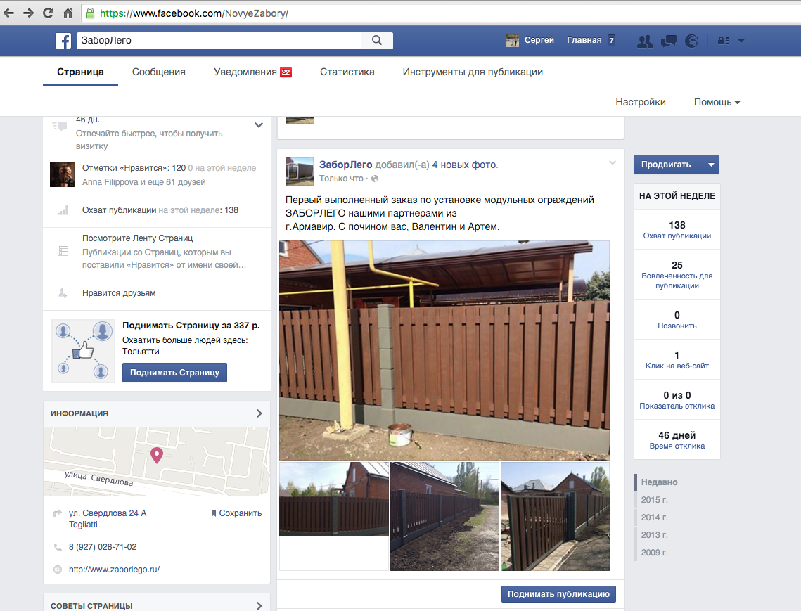Jump to 2015 г. in timeline
This screenshot has height=611, width=801.
tap(654, 500)
